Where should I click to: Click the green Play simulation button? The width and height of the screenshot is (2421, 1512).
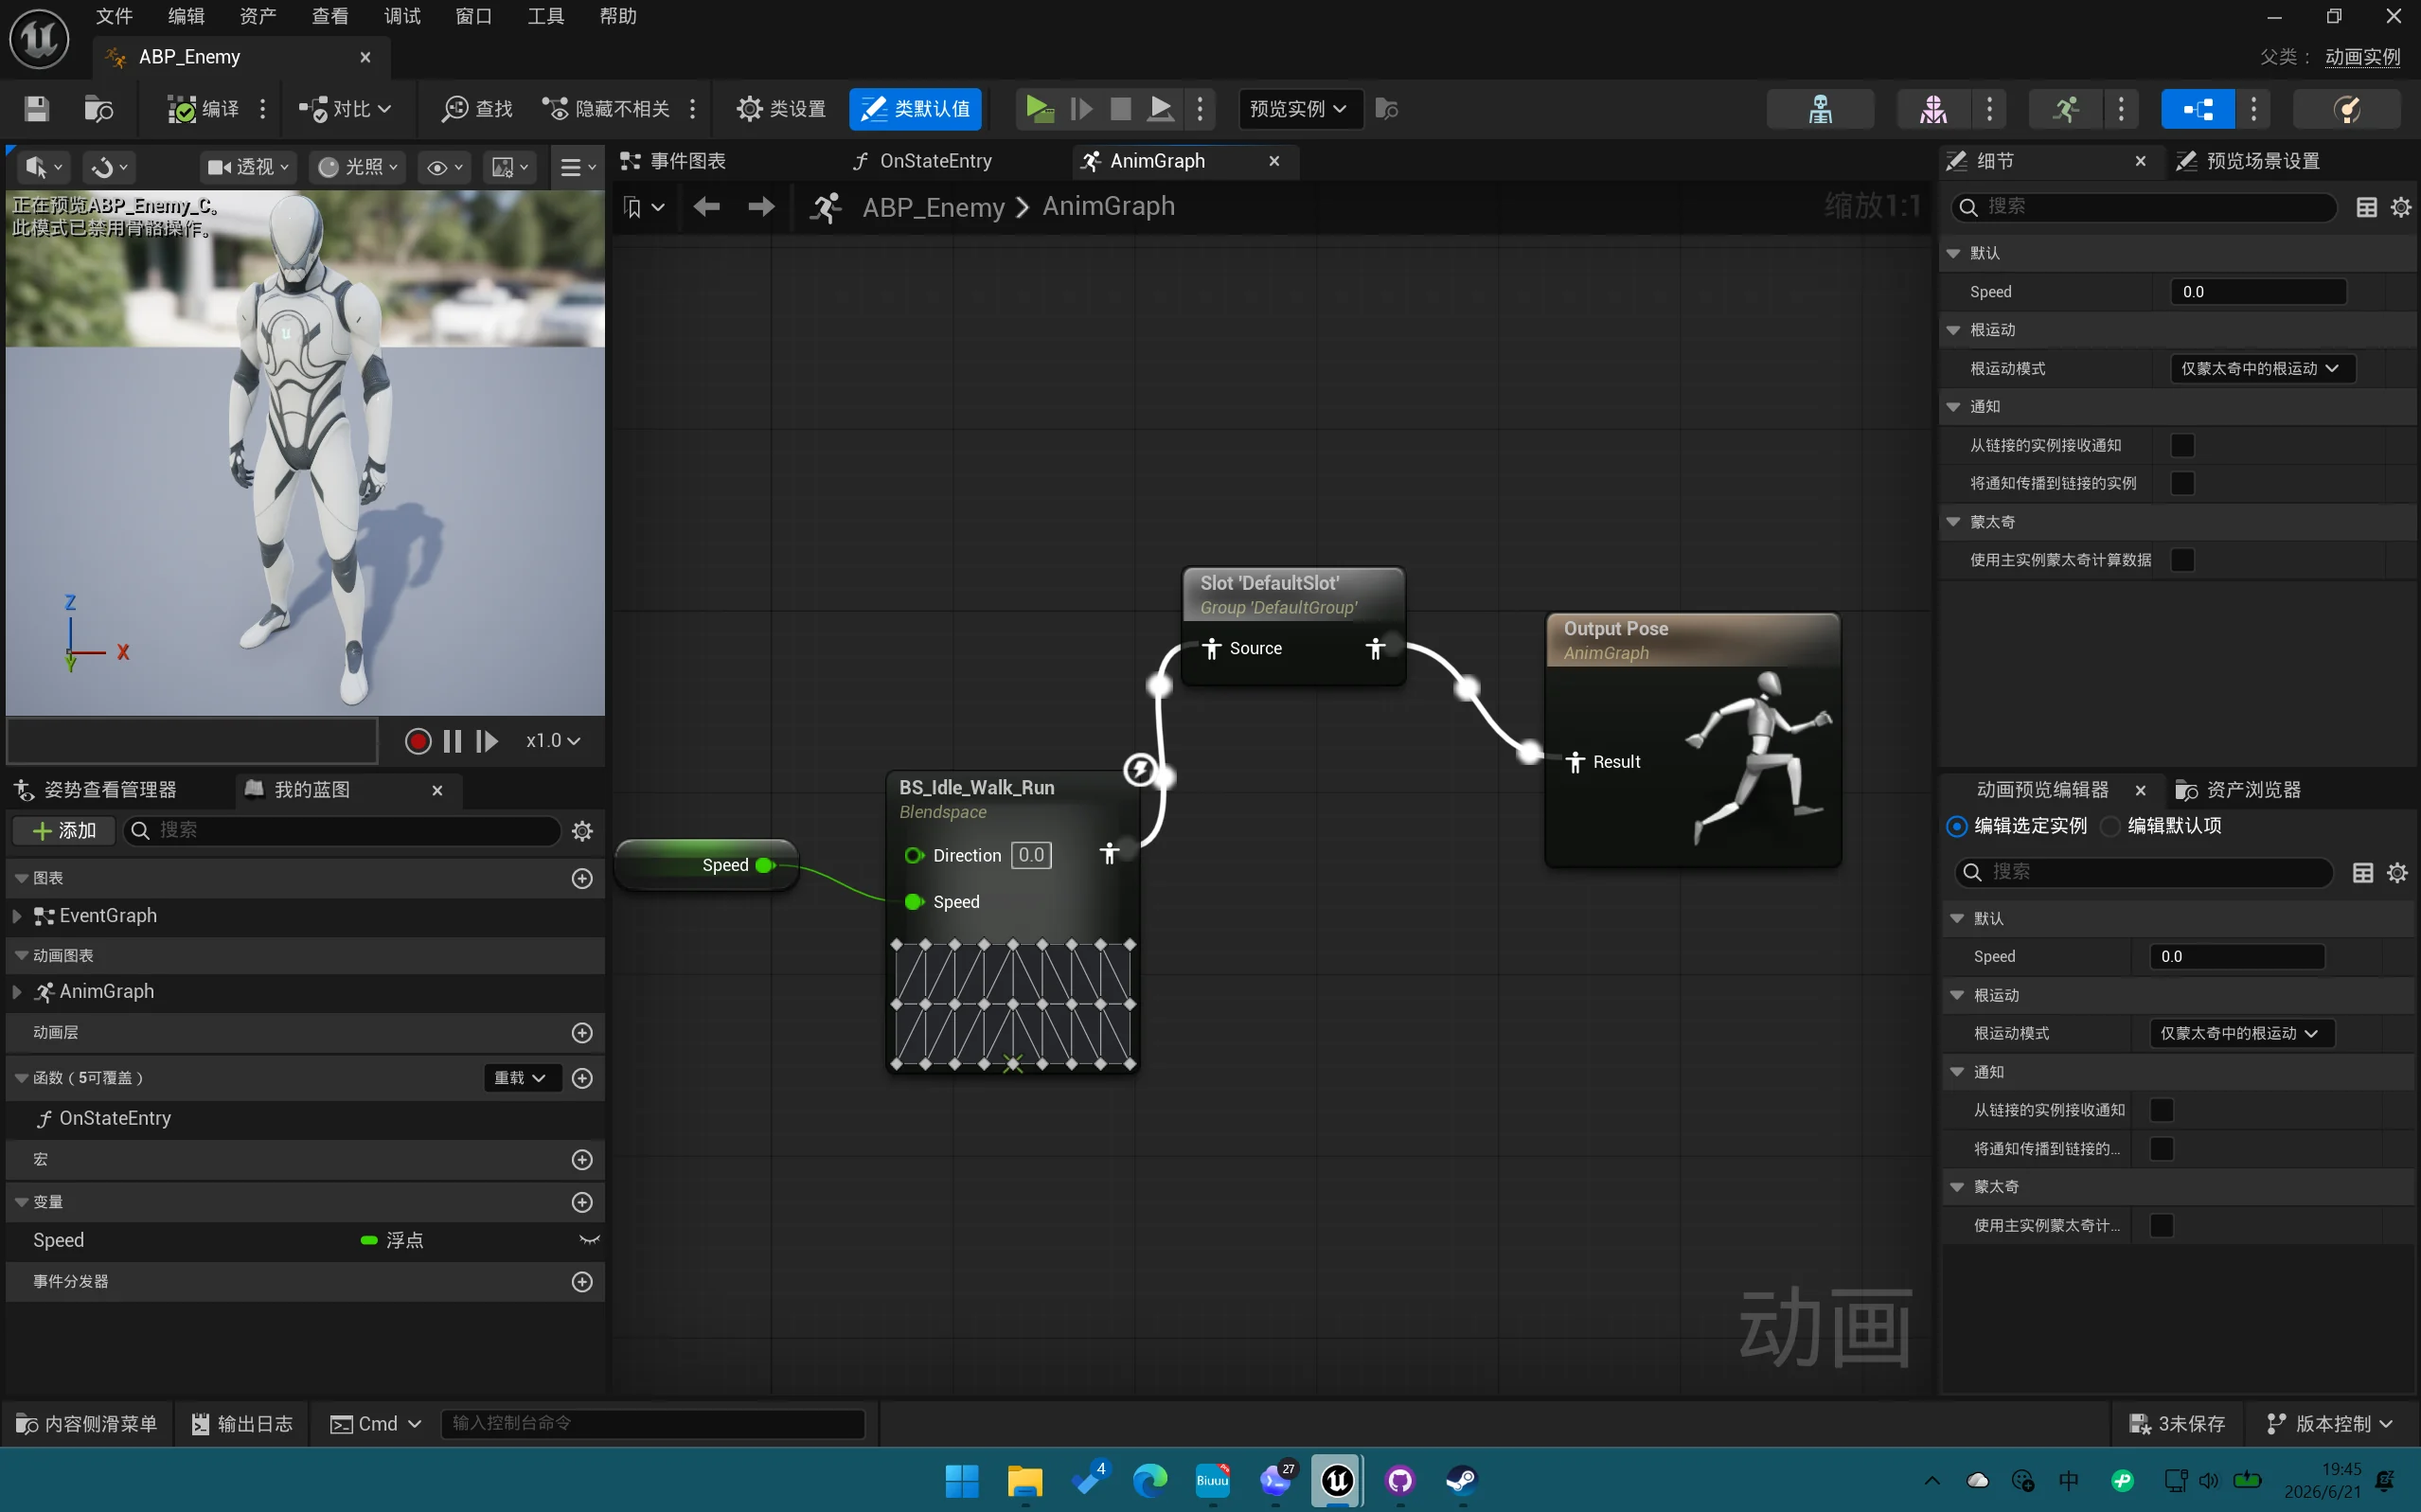[1039, 108]
